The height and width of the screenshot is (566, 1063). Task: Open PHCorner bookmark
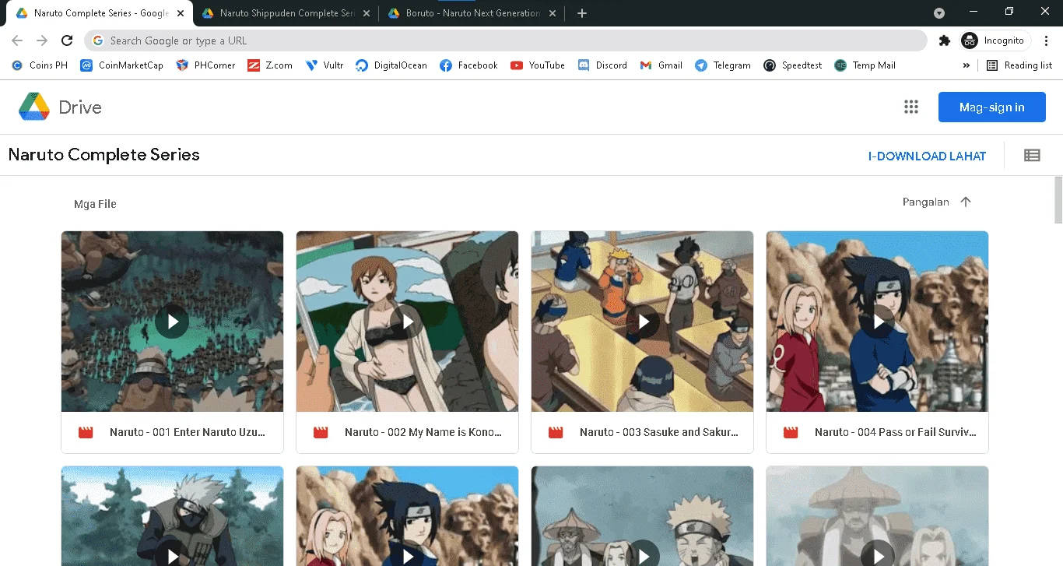[205, 65]
